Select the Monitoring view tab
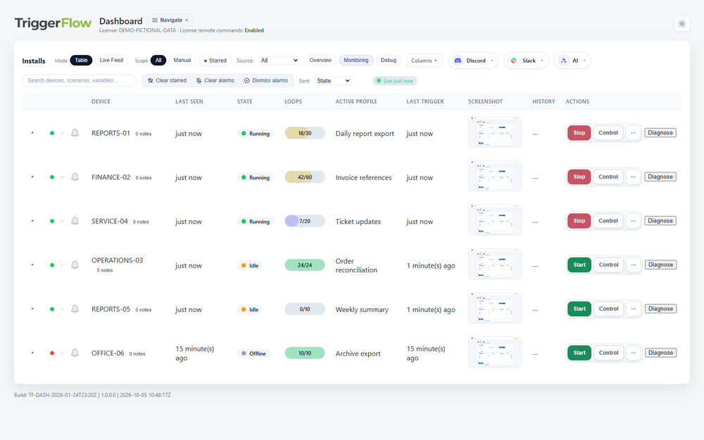This screenshot has height=440, width=704. coord(356,60)
